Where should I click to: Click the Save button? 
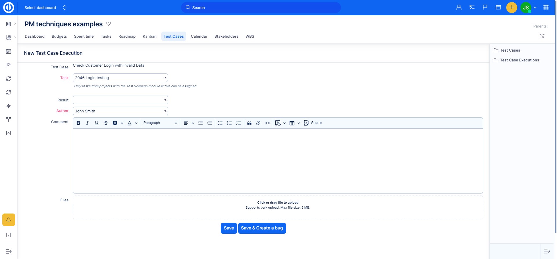click(x=229, y=228)
